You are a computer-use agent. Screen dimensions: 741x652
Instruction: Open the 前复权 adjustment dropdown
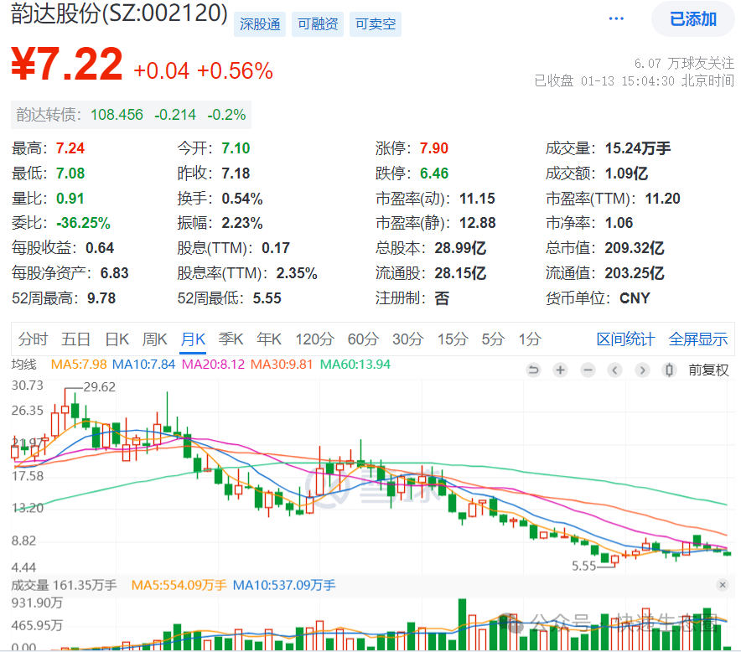click(708, 370)
